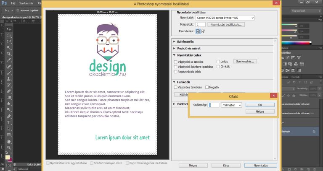
Task: Select the Move tool in Photoshop toolbar
Action: click(x=9, y=29)
